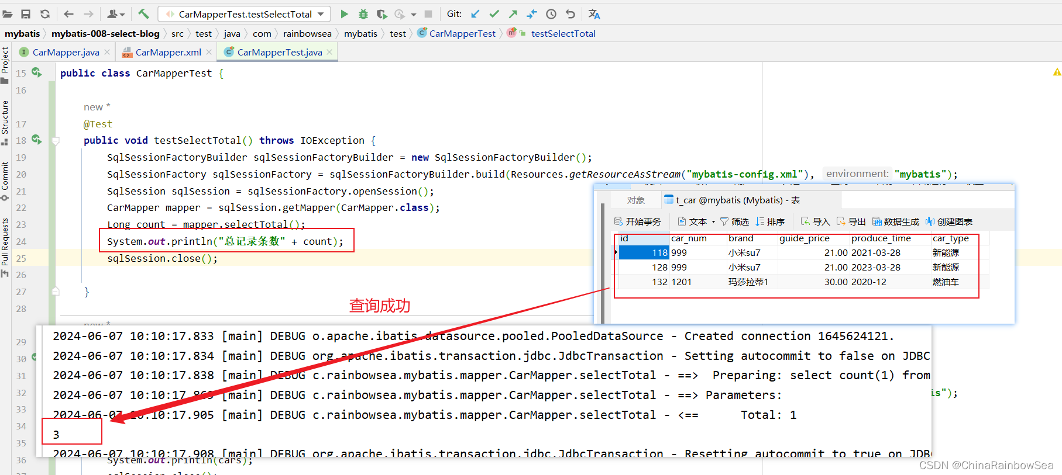Click Git Update Project arrow
Viewport: 1062px width, 475px height.
[475, 14]
